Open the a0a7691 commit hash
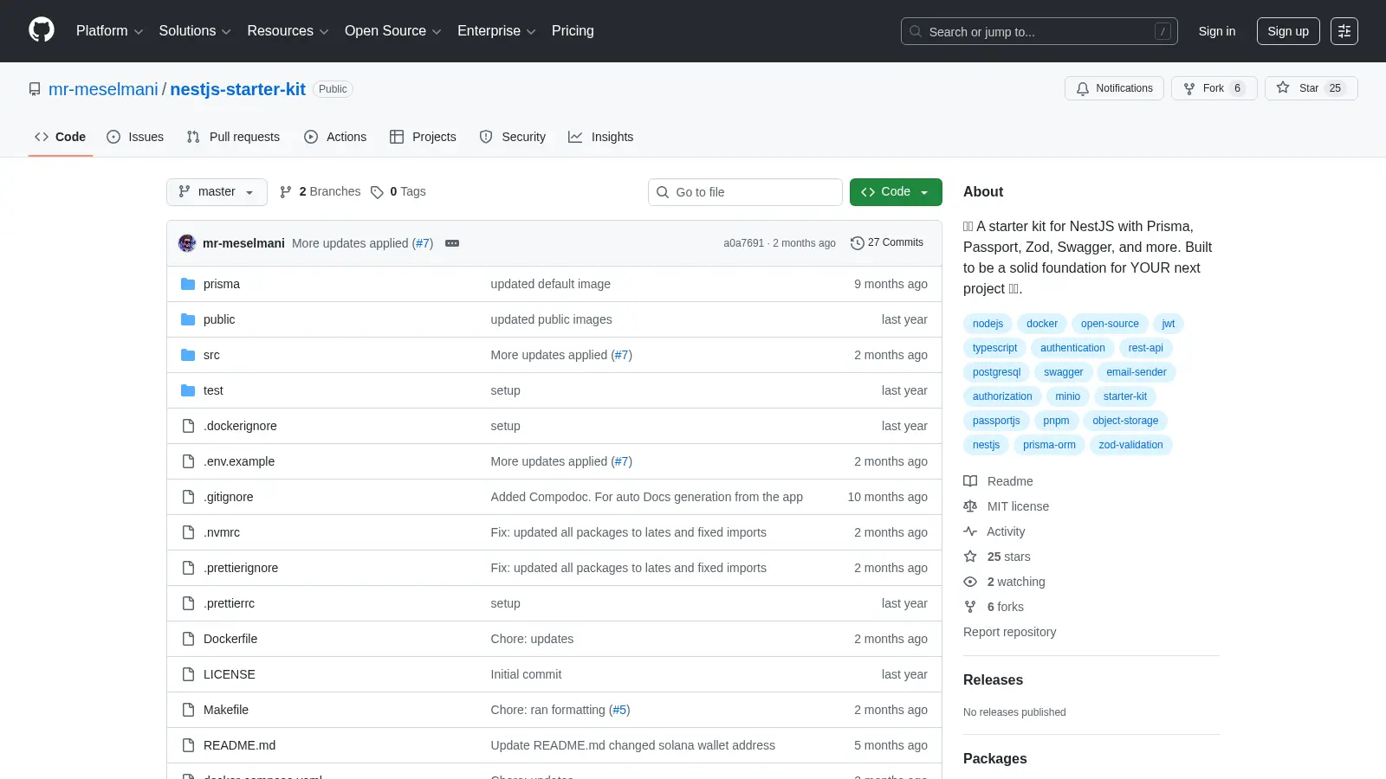Screen dimensions: 1386x779 pos(744,243)
